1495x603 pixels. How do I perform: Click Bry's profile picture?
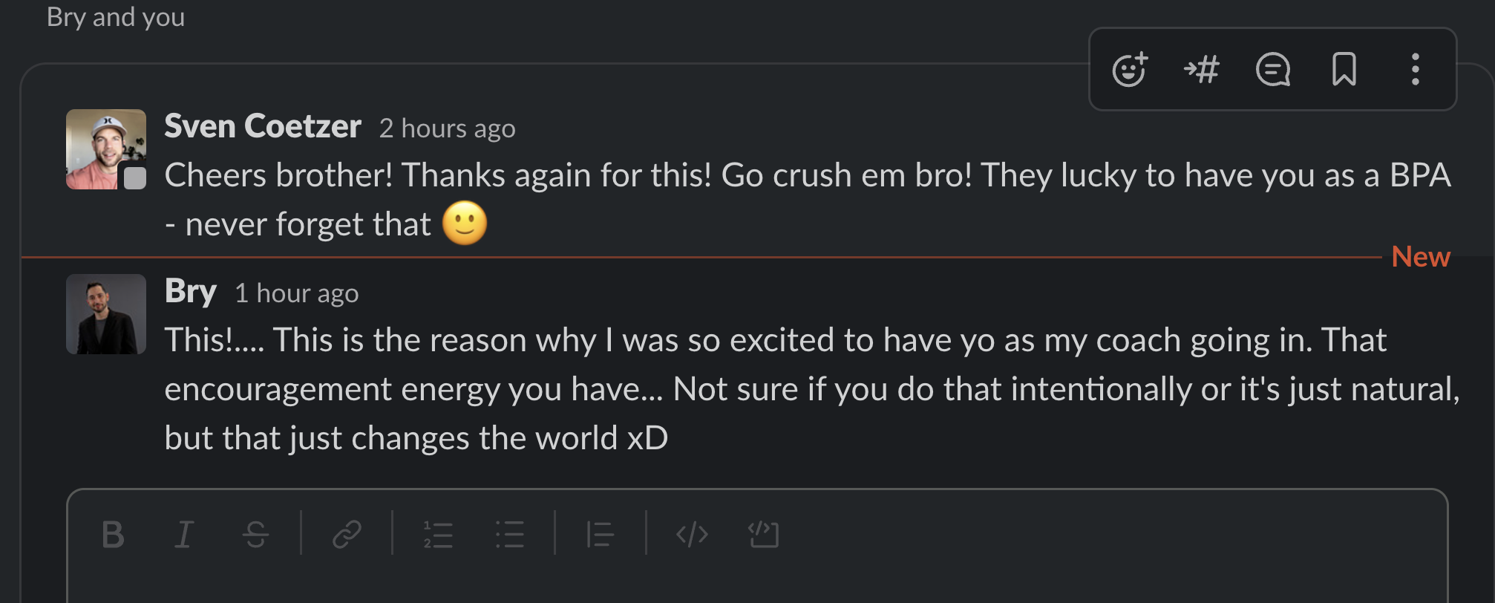105,314
